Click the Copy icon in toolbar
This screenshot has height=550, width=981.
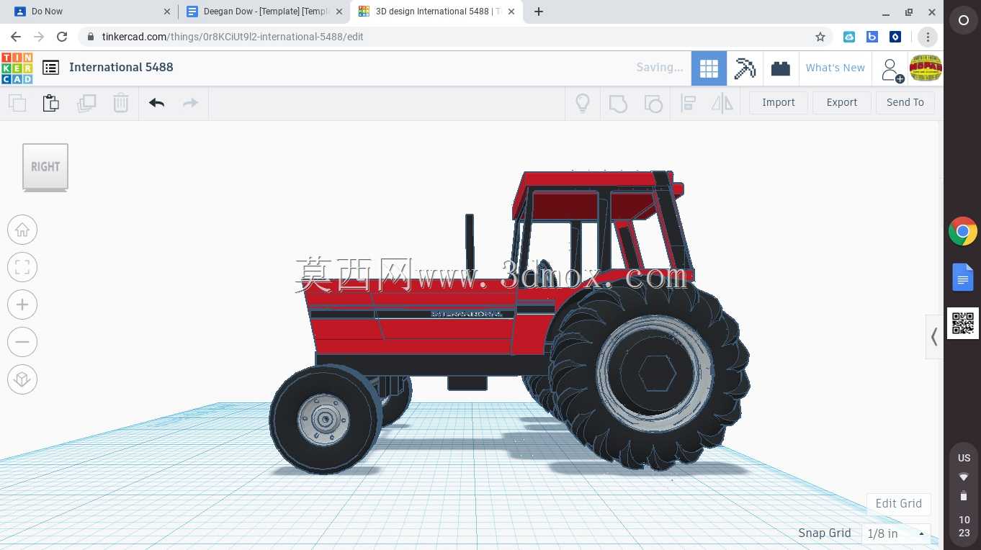[17, 103]
